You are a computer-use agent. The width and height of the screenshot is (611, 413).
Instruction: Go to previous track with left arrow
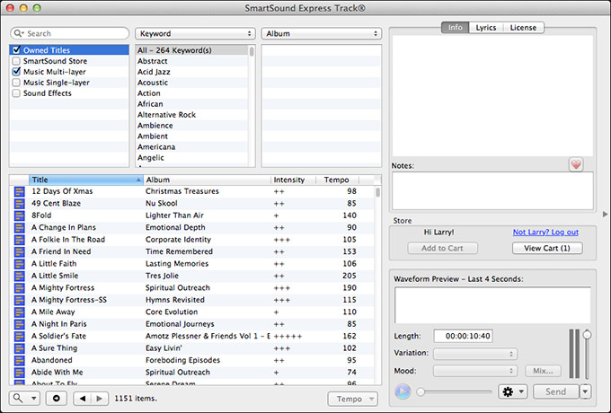click(x=83, y=399)
